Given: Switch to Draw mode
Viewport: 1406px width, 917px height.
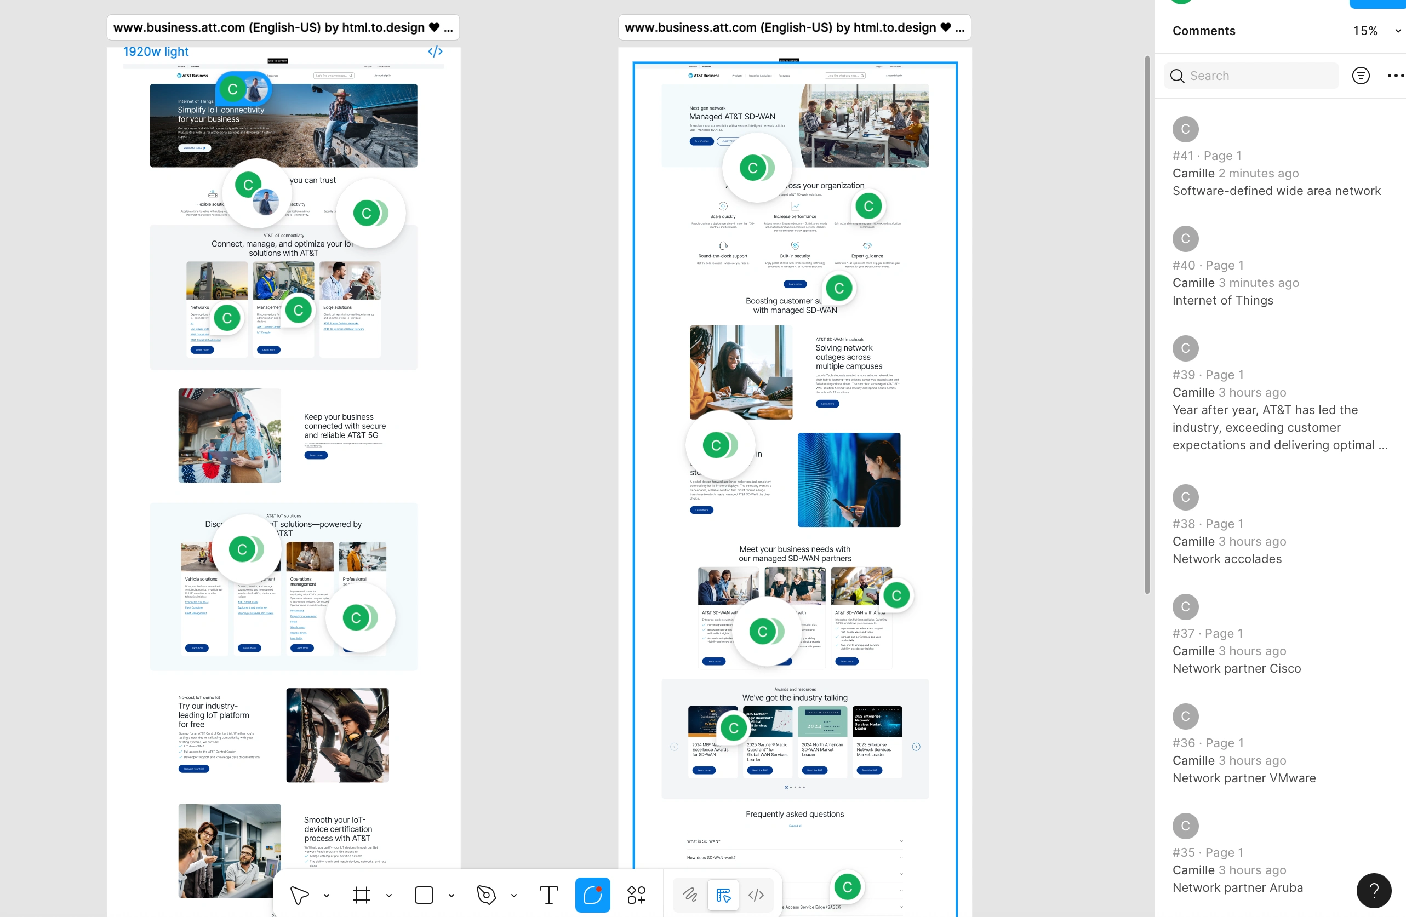Looking at the screenshot, I should (x=689, y=895).
